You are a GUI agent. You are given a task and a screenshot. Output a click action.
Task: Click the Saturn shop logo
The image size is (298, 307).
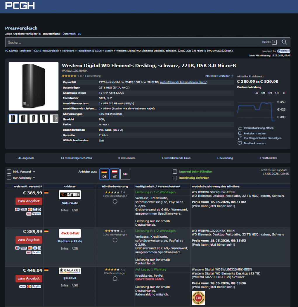point(70,195)
